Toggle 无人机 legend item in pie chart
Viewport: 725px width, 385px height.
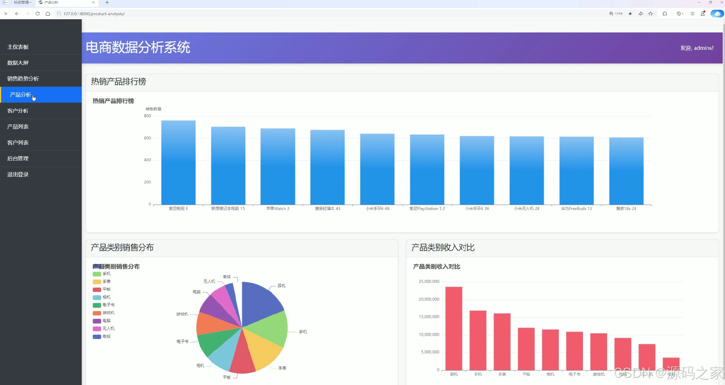coord(104,329)
